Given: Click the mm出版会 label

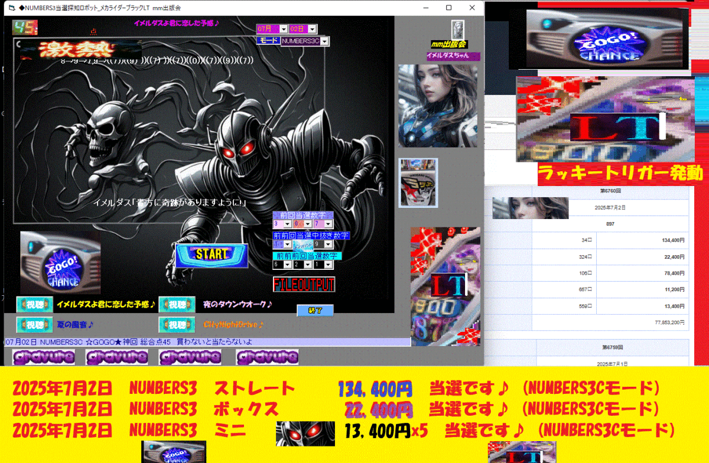Looking at the screenshot, I should [449, 44].
